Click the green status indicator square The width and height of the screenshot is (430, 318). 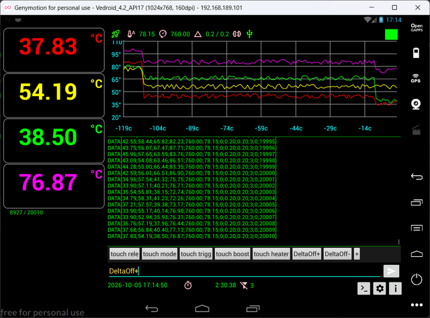pyautogui.click(x=391, y=34)
